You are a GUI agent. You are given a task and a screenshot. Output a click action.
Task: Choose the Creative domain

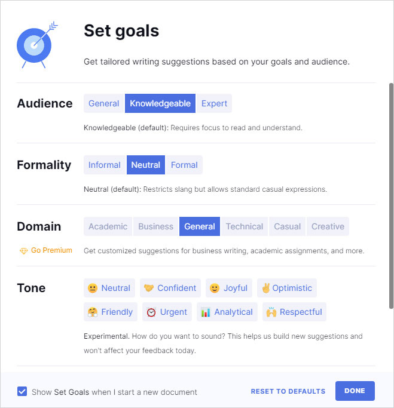point(328,226)
